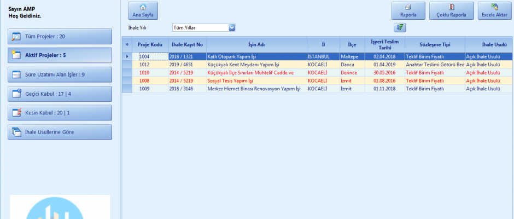Click the Tüm Yıllar combo box field
The height and width of the screenshot is (219, 514).
[199, 27]
